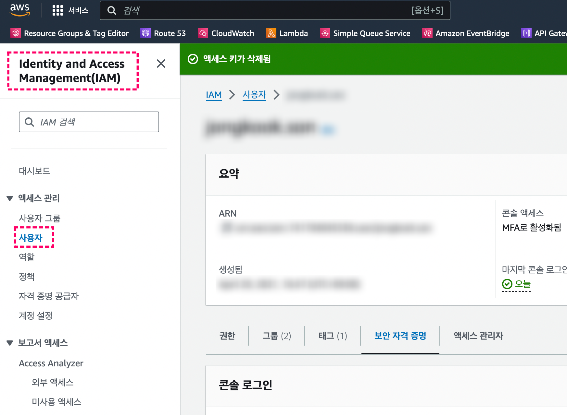The image size is (567, 415).
Task: Open Simple Queue Service shortcut
Action: tap(365, 33)
